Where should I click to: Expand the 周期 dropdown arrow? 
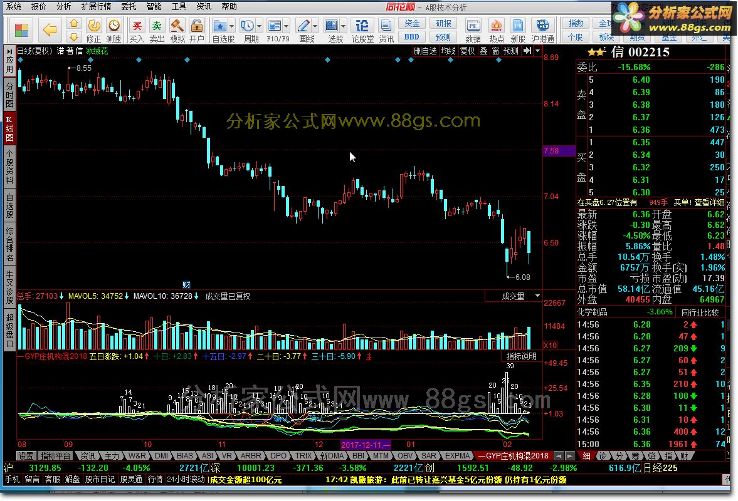(258, 26)
